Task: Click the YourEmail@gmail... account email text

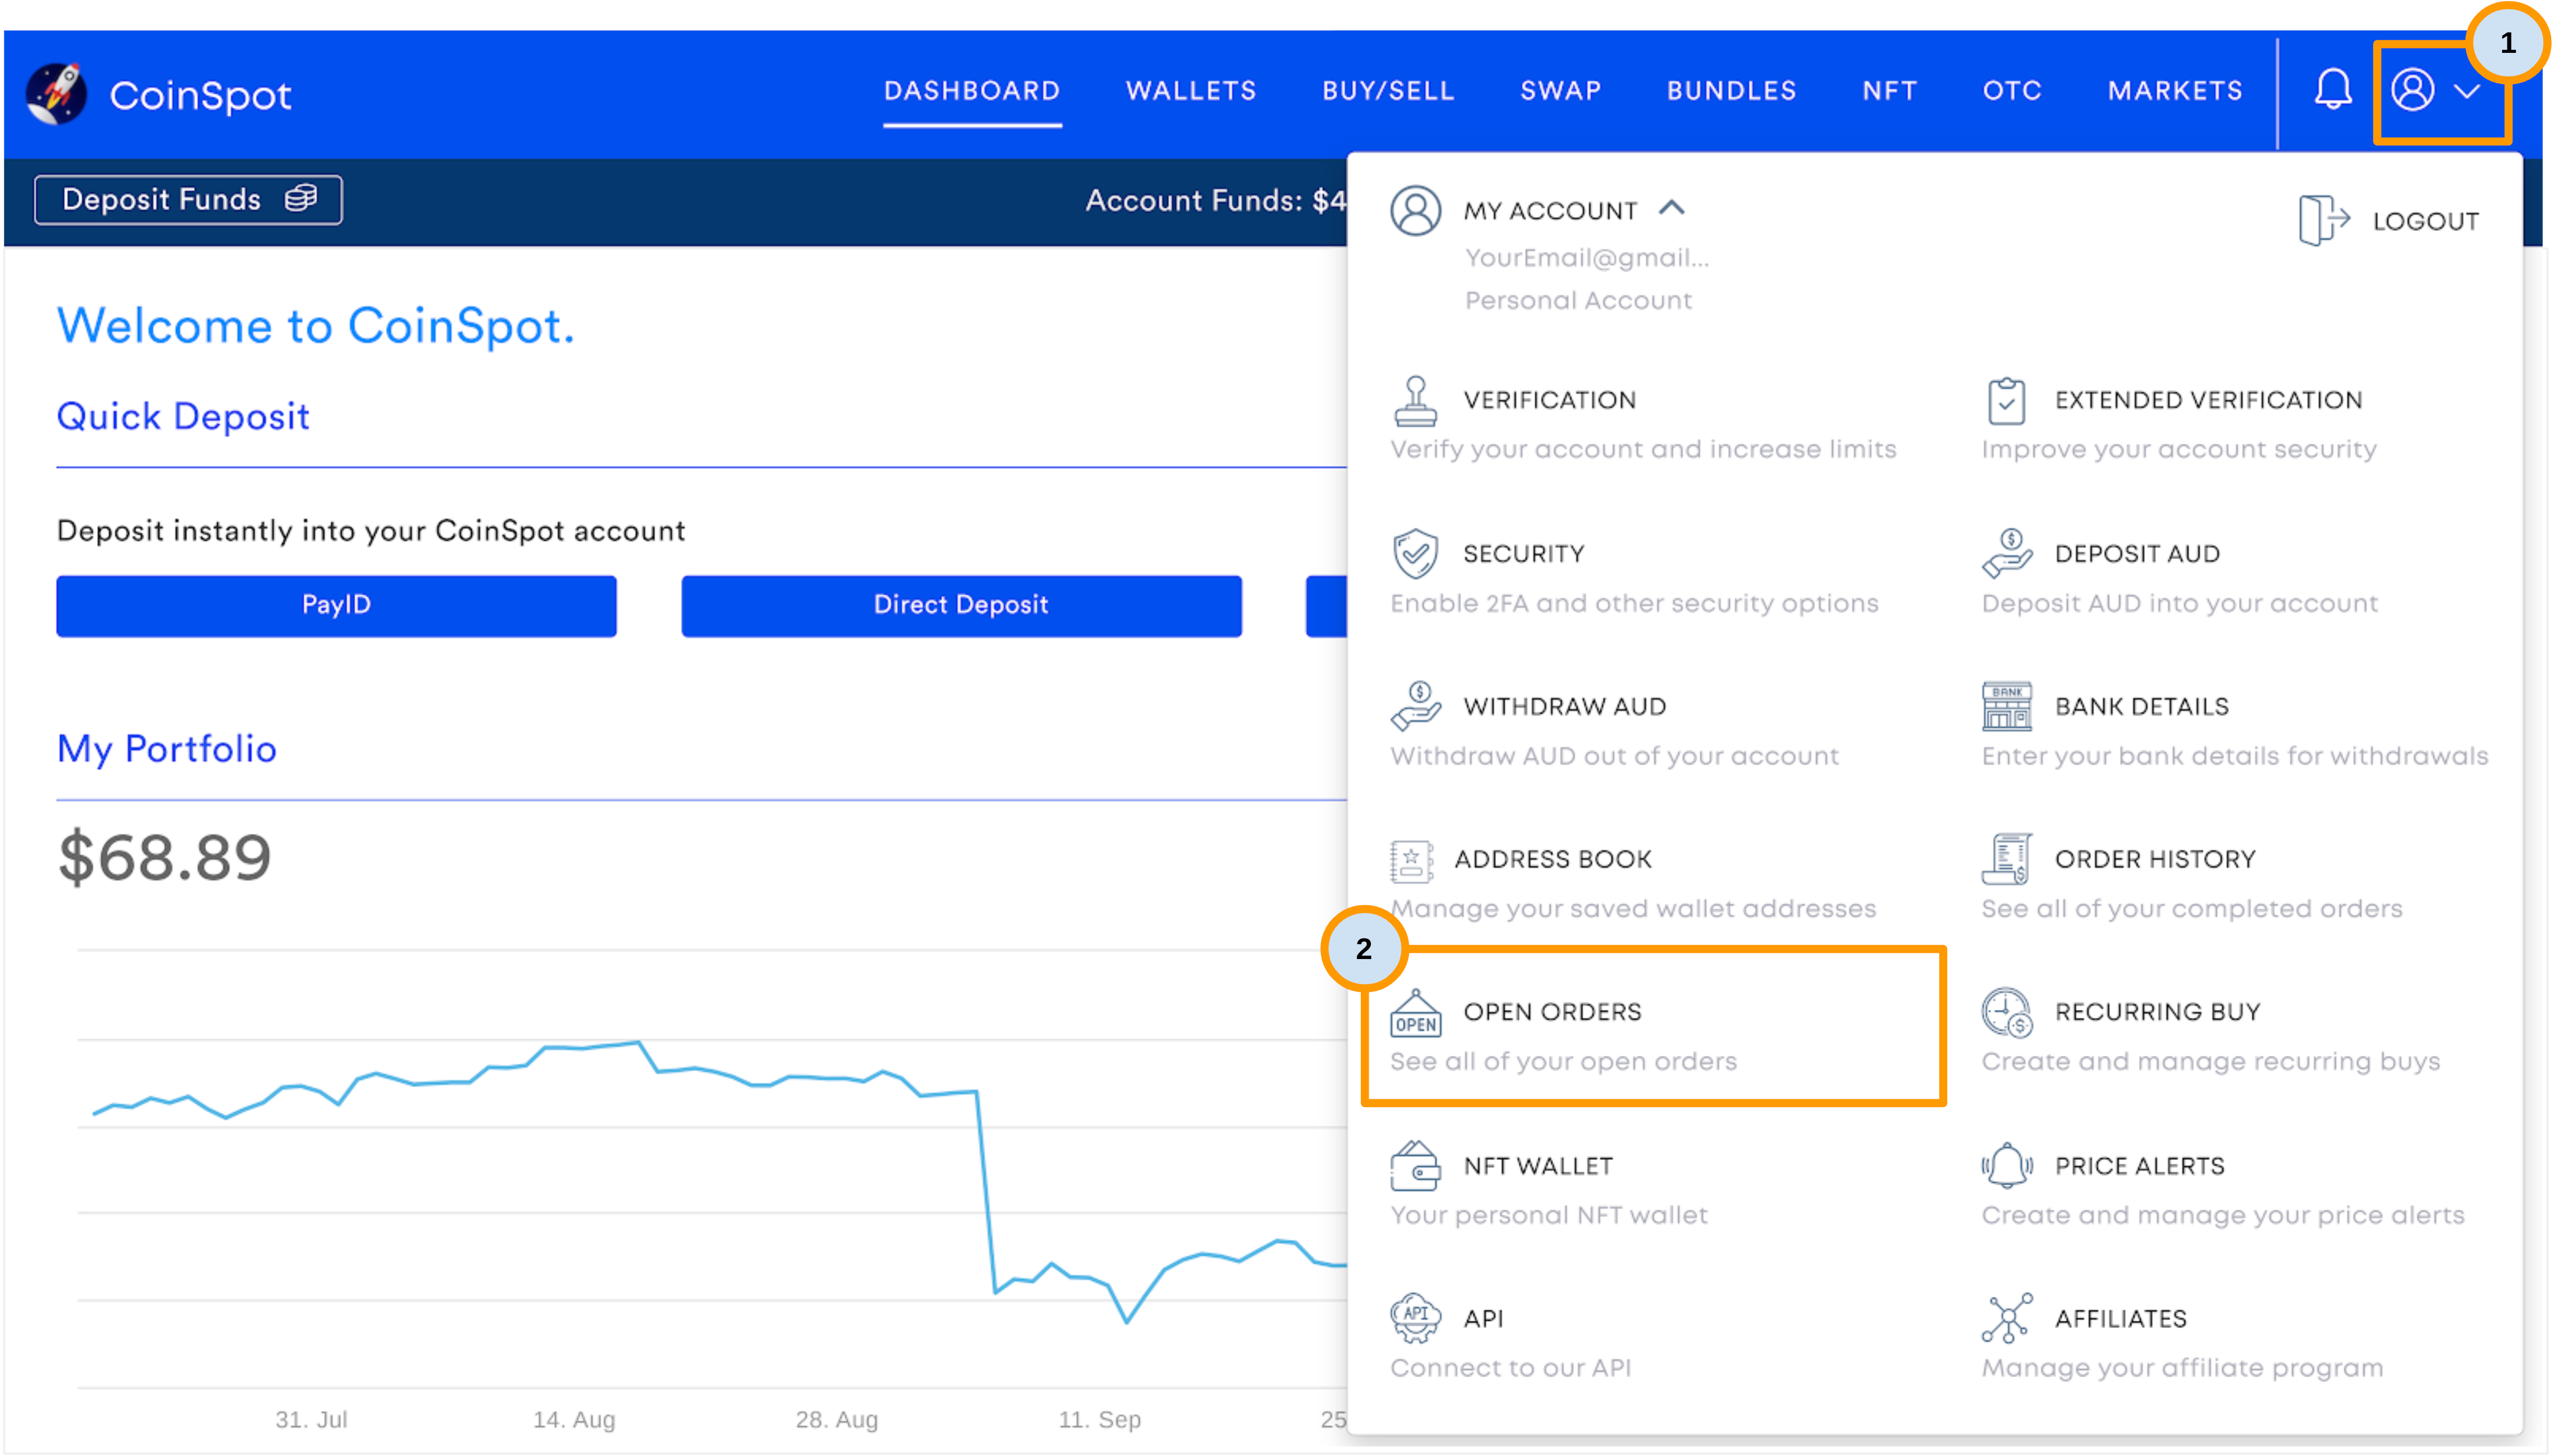Action: pyautogui.click(x=1586, y=258)
